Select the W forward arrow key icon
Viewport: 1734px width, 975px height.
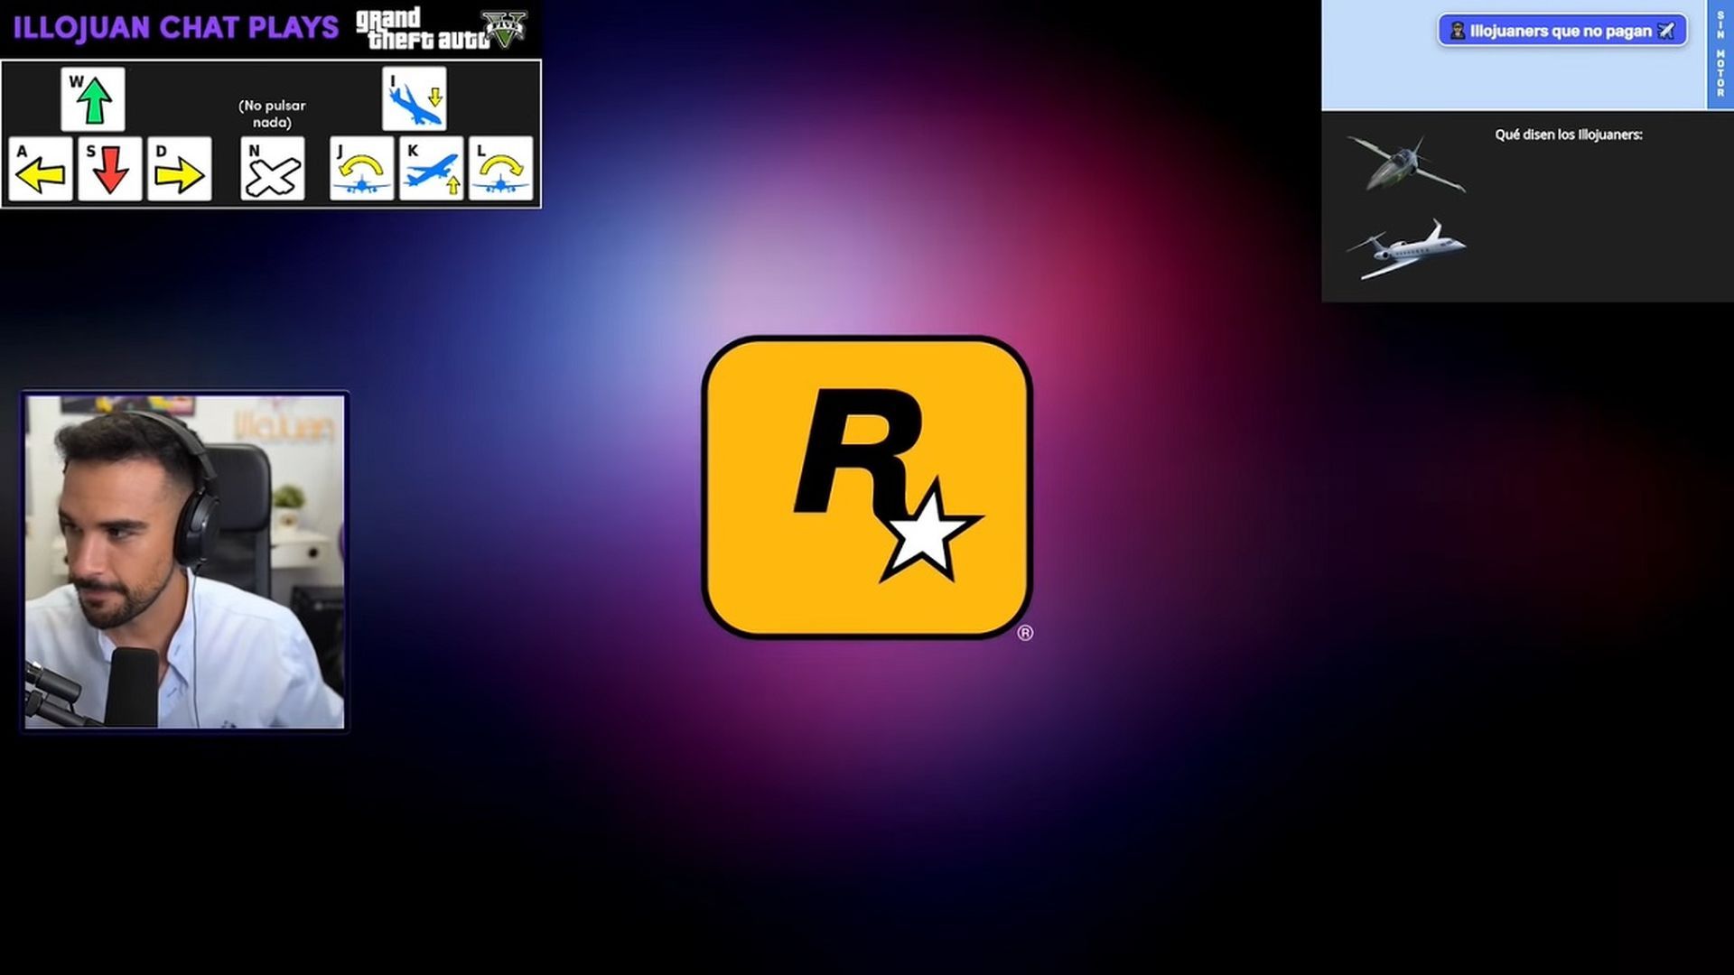pos(93,97)
